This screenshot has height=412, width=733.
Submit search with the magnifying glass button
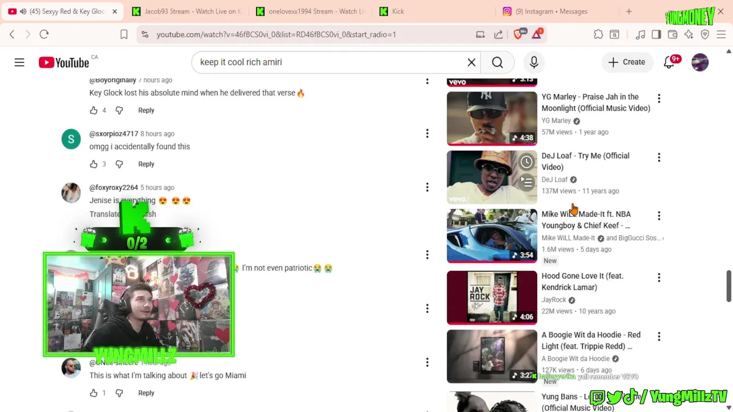(x=497, y=62)
